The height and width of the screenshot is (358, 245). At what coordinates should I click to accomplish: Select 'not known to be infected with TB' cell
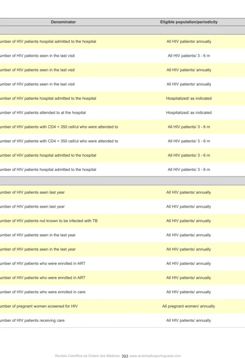tap(49, 221)
